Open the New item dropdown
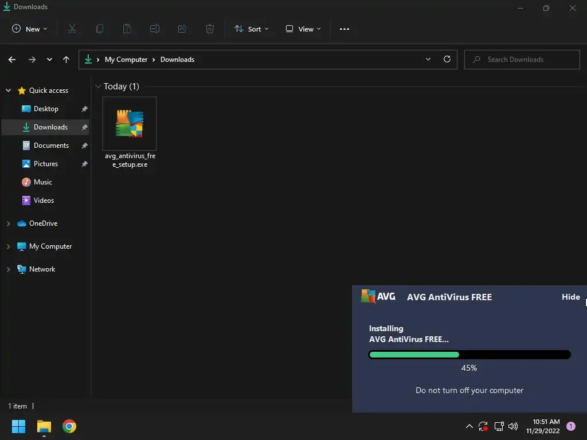587x440 pixels. tap(30, 29)
